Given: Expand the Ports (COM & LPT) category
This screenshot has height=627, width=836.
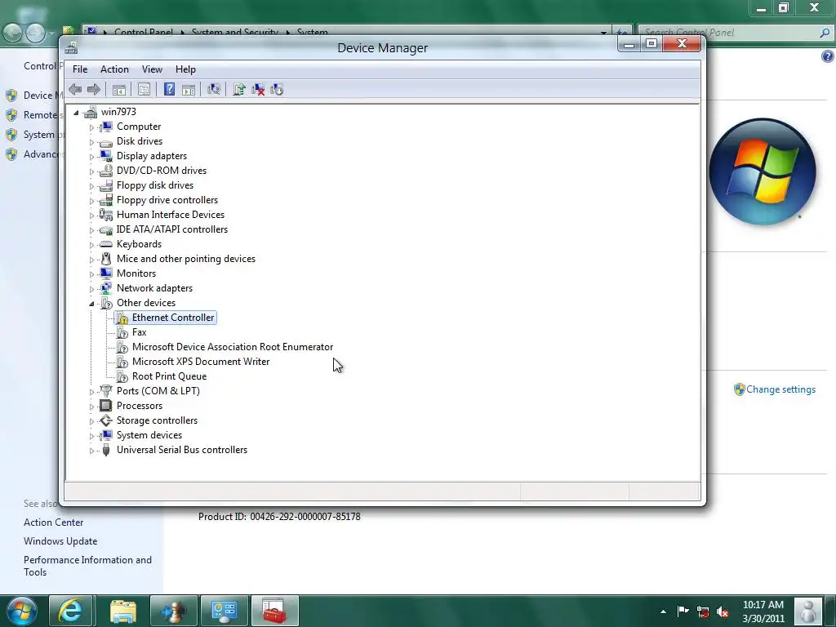Looking at the screenshot, I should pos(91,392).
